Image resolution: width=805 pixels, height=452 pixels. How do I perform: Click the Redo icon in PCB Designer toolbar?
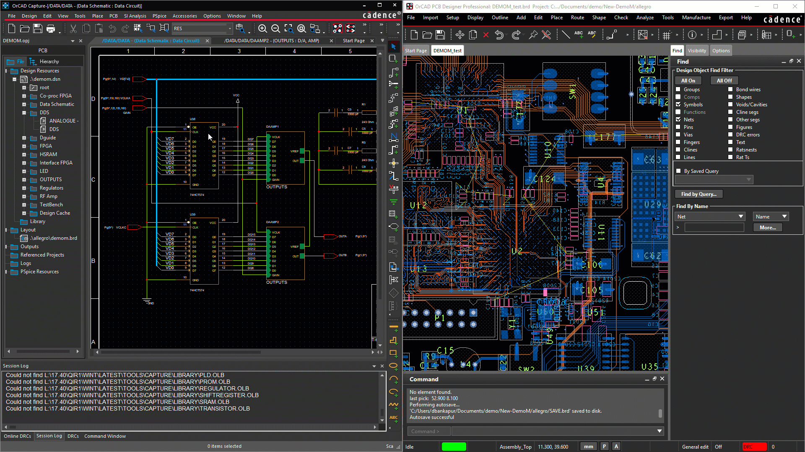pyautogui.click(x=516, y=35)
